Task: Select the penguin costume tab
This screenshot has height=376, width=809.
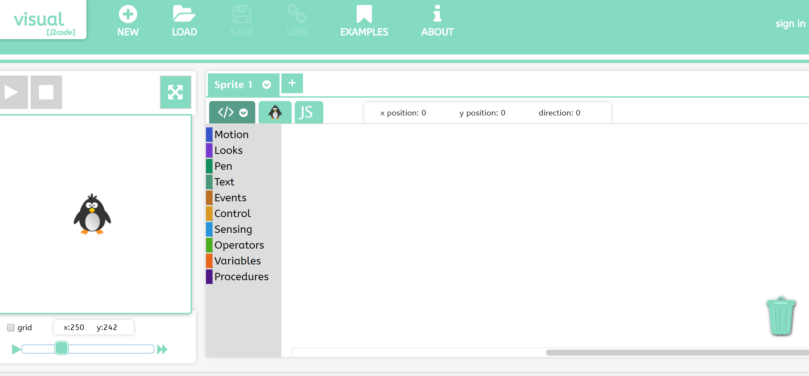Action: [275, 112]
